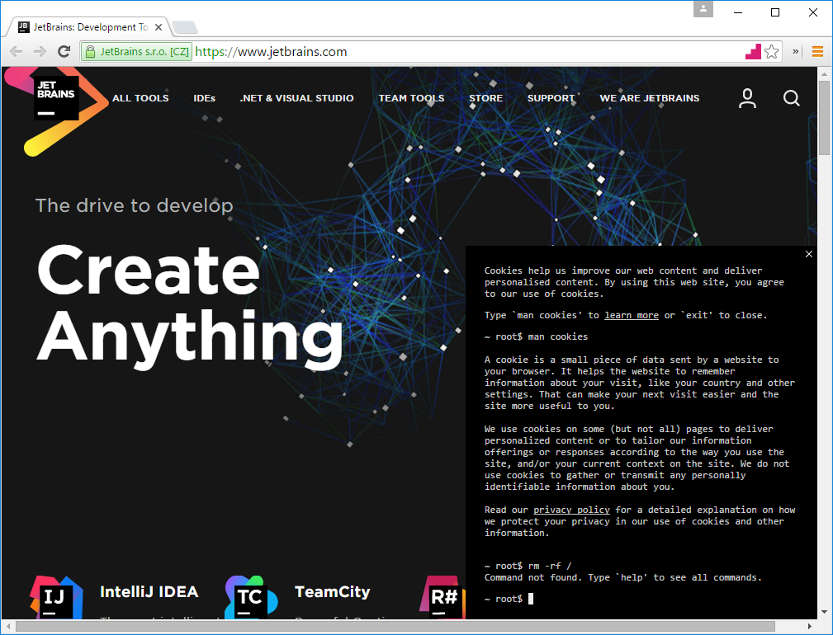Open .NET & VISUAL STUDIO menu
833x635 pixels.
click(296, 98)
